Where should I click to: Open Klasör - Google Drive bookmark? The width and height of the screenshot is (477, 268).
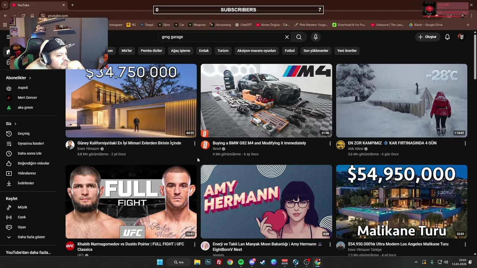426,25
